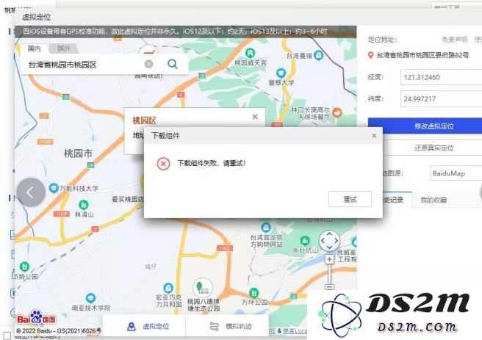Viewport: 482px width, 340px height.
Task: Close the 下载组件 dialog
Action: point(374,136)
